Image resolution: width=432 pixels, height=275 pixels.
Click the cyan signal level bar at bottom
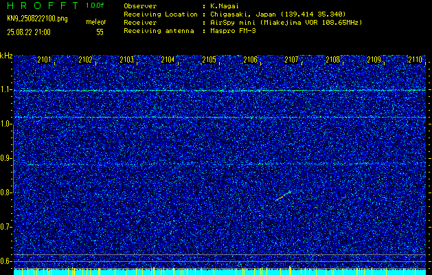coord(220,272)
